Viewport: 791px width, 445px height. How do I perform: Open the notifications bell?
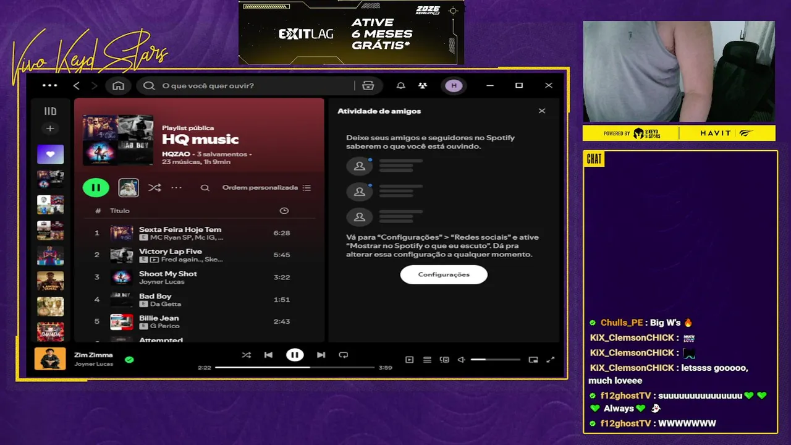click(x=400, y=85)
